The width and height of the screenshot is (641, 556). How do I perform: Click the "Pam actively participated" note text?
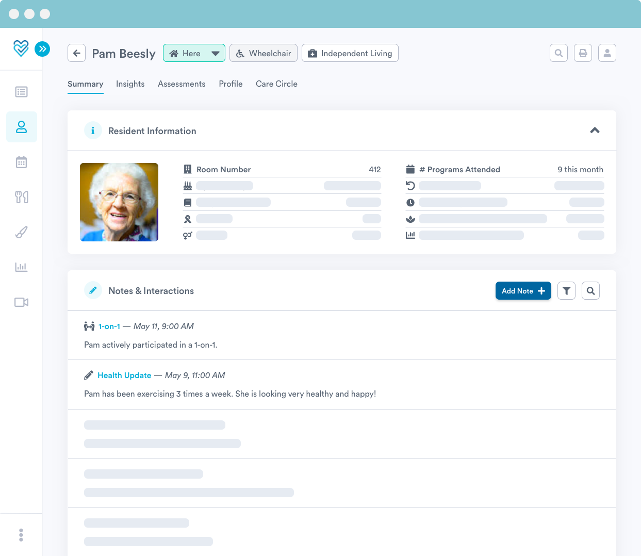[x=151, y=345]
